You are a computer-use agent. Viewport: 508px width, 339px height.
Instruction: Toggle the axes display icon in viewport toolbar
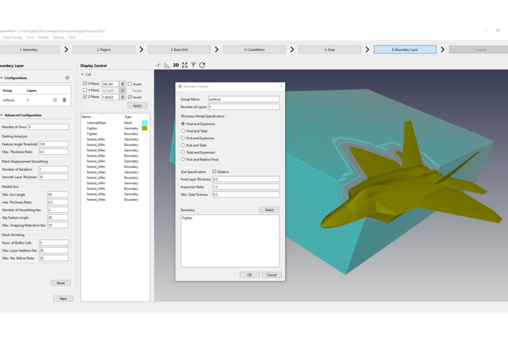tap(158, 65)
